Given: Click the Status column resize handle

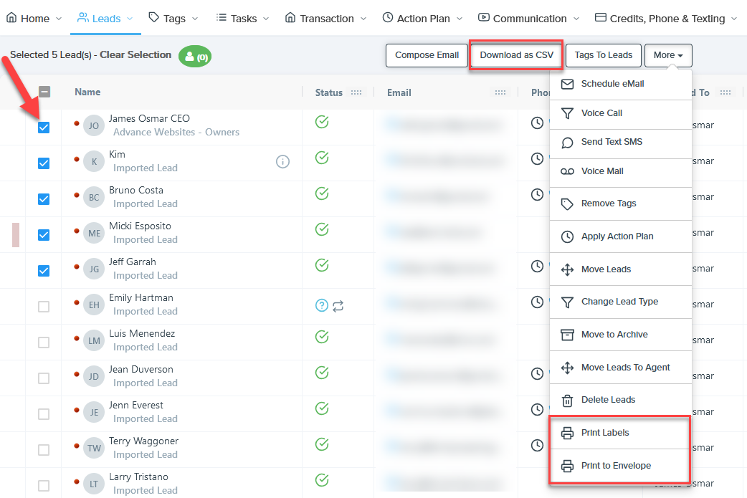Looking at the screenshot, I should (x=356, y=92).
